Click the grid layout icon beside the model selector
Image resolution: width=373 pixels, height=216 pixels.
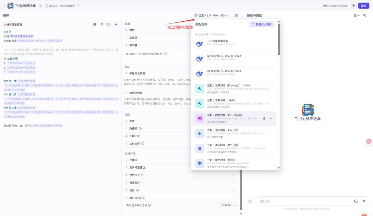coord(237,16)
